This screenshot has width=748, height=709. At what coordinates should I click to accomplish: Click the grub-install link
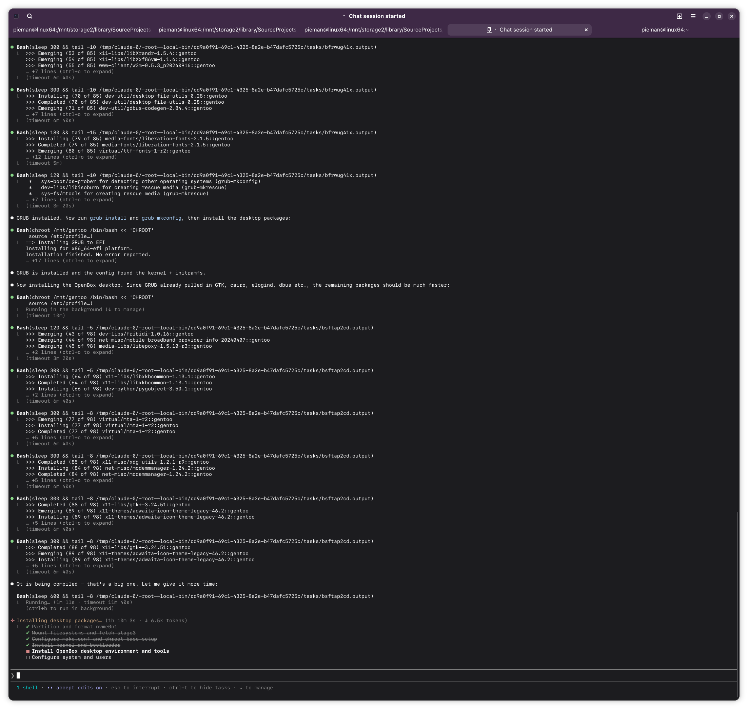point(108,218)
